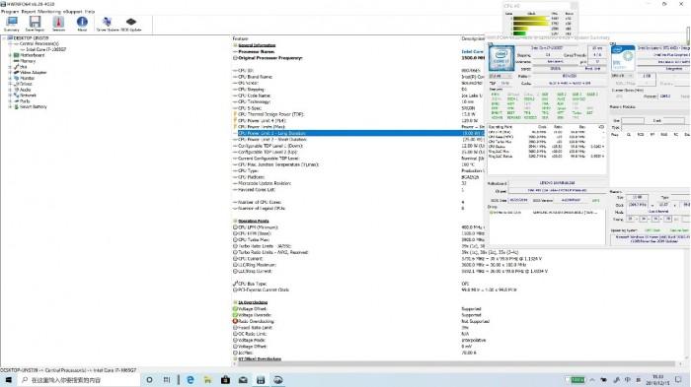Image resolution: width=691 pixels, height=387 pixels.
Task: Select the Memory tree item
Action: tap(28, 61)
